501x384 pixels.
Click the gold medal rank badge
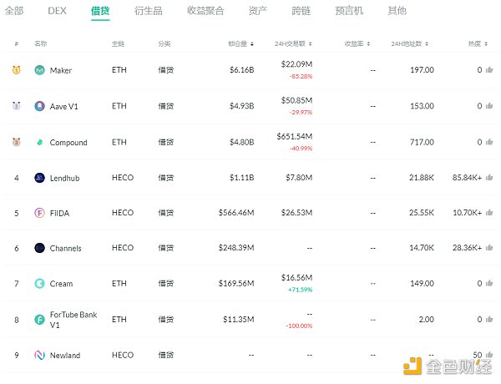[x=17, y=71]
